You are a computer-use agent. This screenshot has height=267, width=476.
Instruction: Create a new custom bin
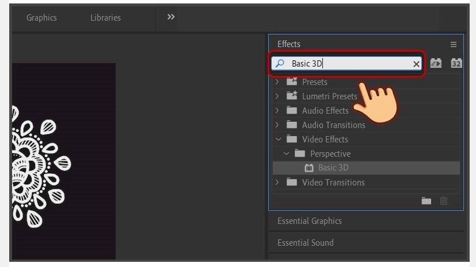[x=427, y=201]
